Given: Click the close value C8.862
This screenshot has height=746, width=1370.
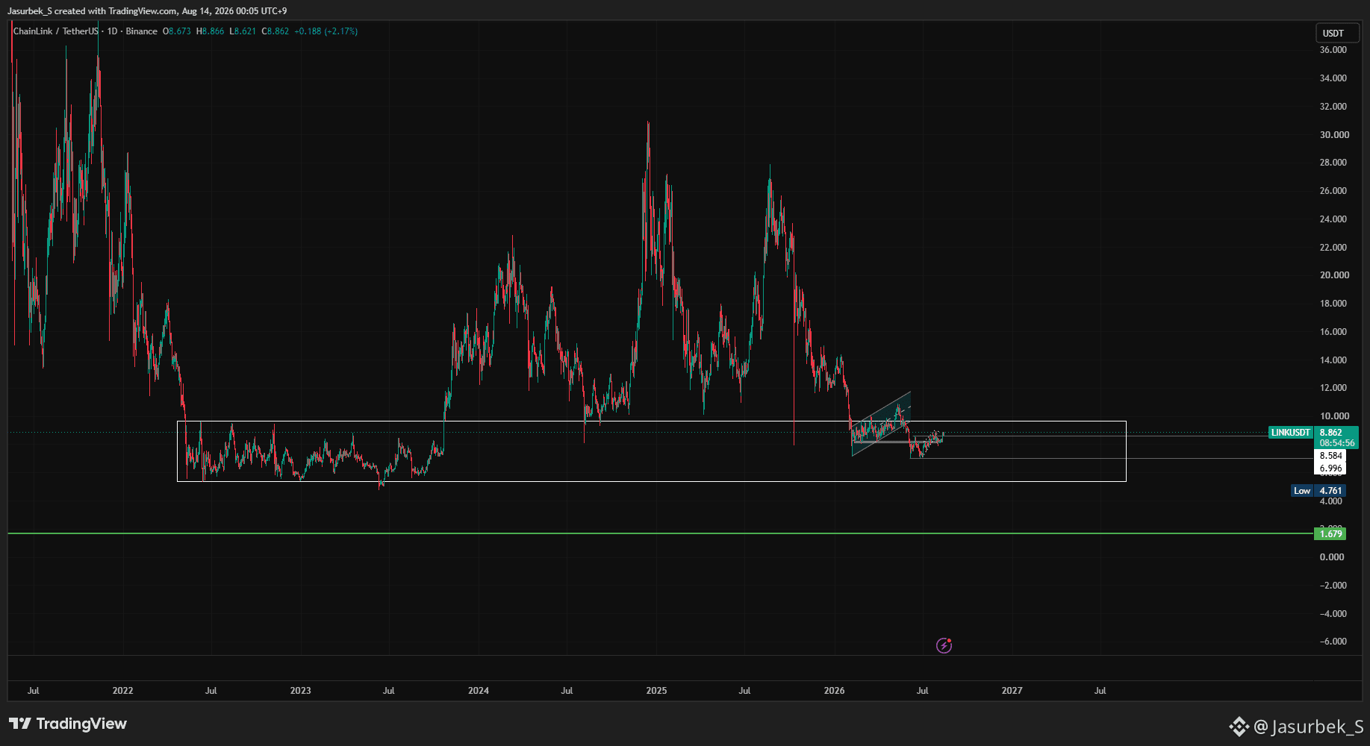Looking at the screenshot, I should click(275, 31).
